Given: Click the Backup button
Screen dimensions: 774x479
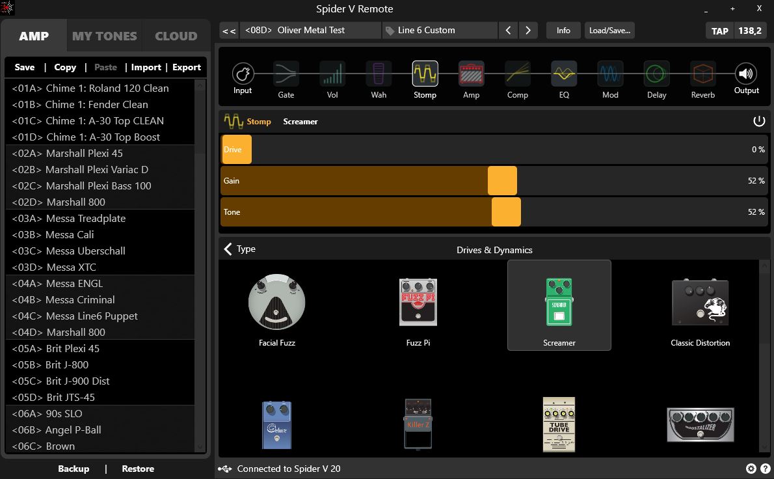Looking at the screenshot, I should (x=73, y=469).
